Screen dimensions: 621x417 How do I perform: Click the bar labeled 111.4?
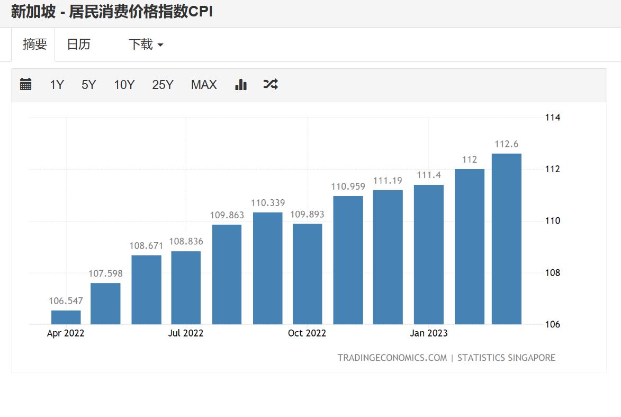(428, 254)
